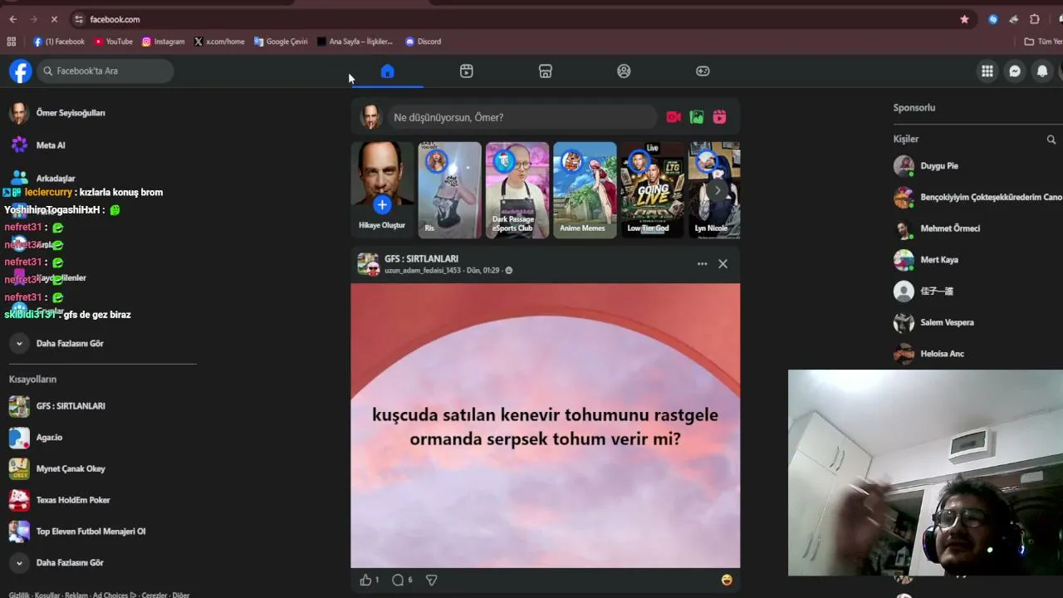Image resolution: width=1063 pixels, height=598 pixels.
Task: Launch Agar.io shortcut
Action: [x=36, y=438]
